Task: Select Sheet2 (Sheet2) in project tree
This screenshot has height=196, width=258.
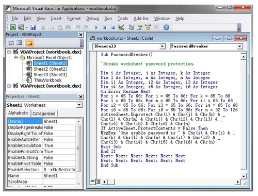Action: (x=51, y=69)
